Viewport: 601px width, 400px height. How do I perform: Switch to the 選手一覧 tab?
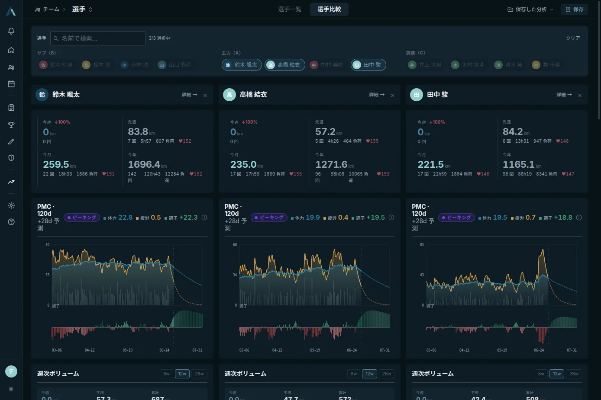click(x=290, y=9)
